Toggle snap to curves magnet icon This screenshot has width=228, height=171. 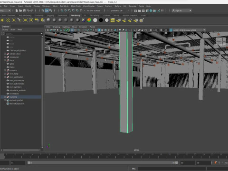[66, 10]
